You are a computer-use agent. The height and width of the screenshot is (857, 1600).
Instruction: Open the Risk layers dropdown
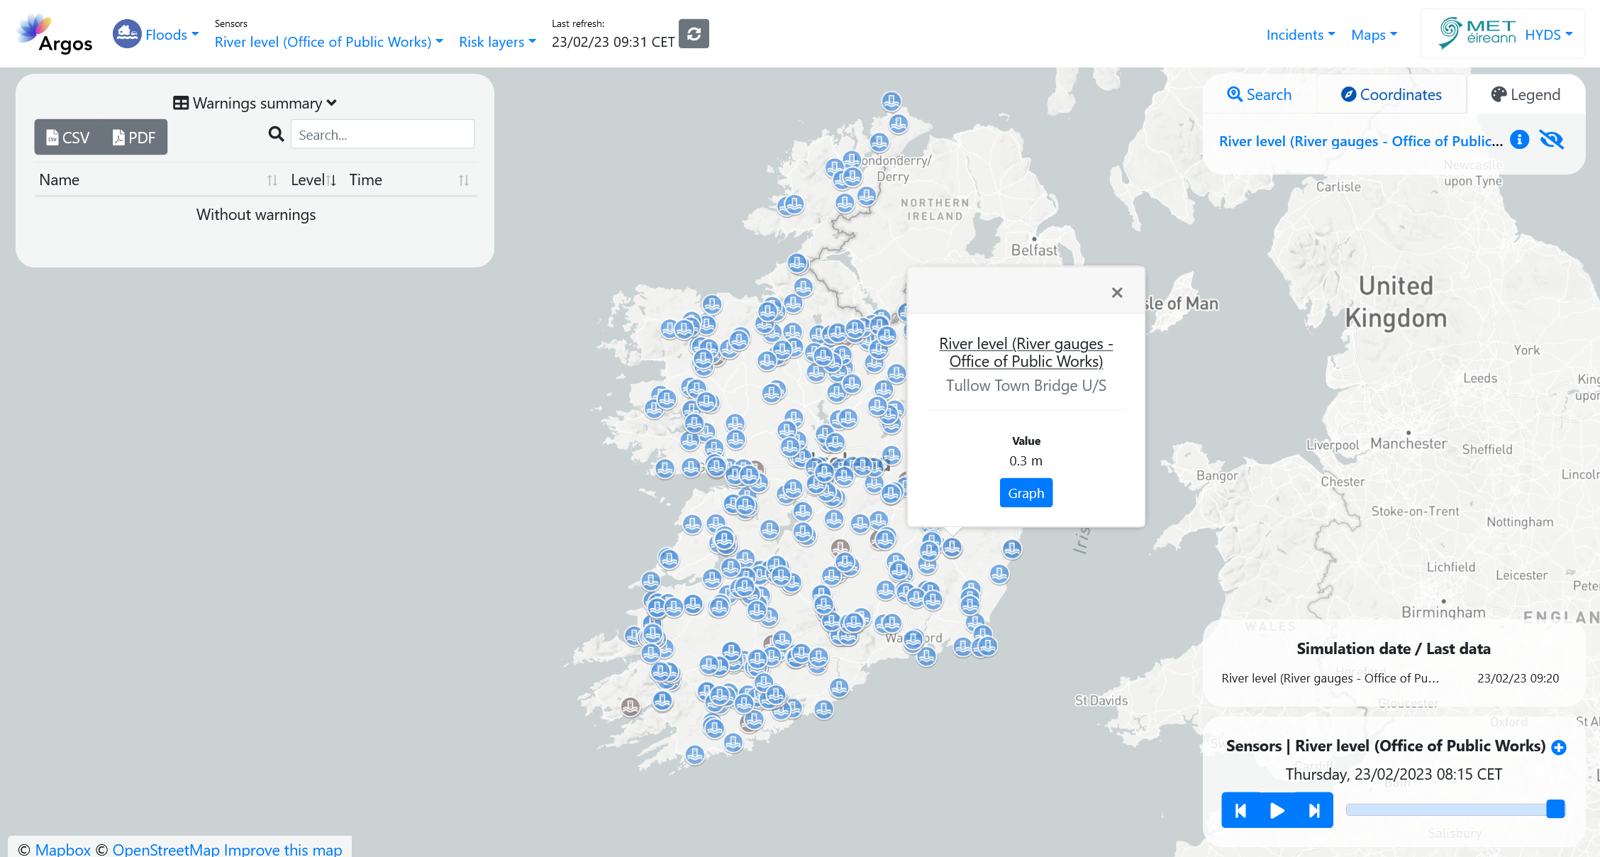click(497, 42)
